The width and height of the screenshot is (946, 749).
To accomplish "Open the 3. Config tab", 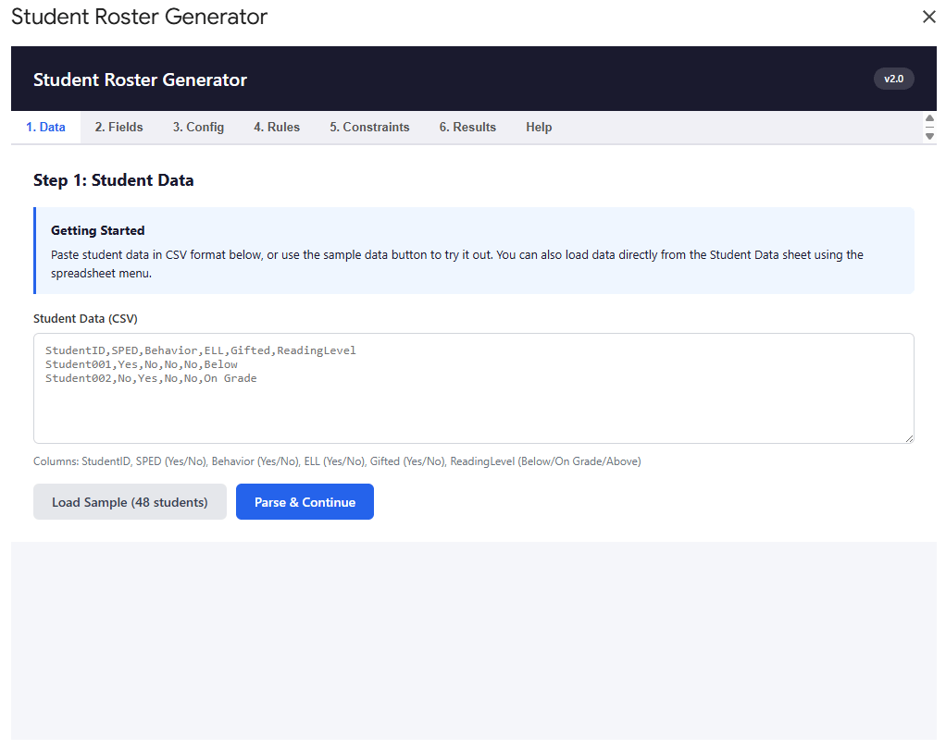I will click(x=198, y=128).
